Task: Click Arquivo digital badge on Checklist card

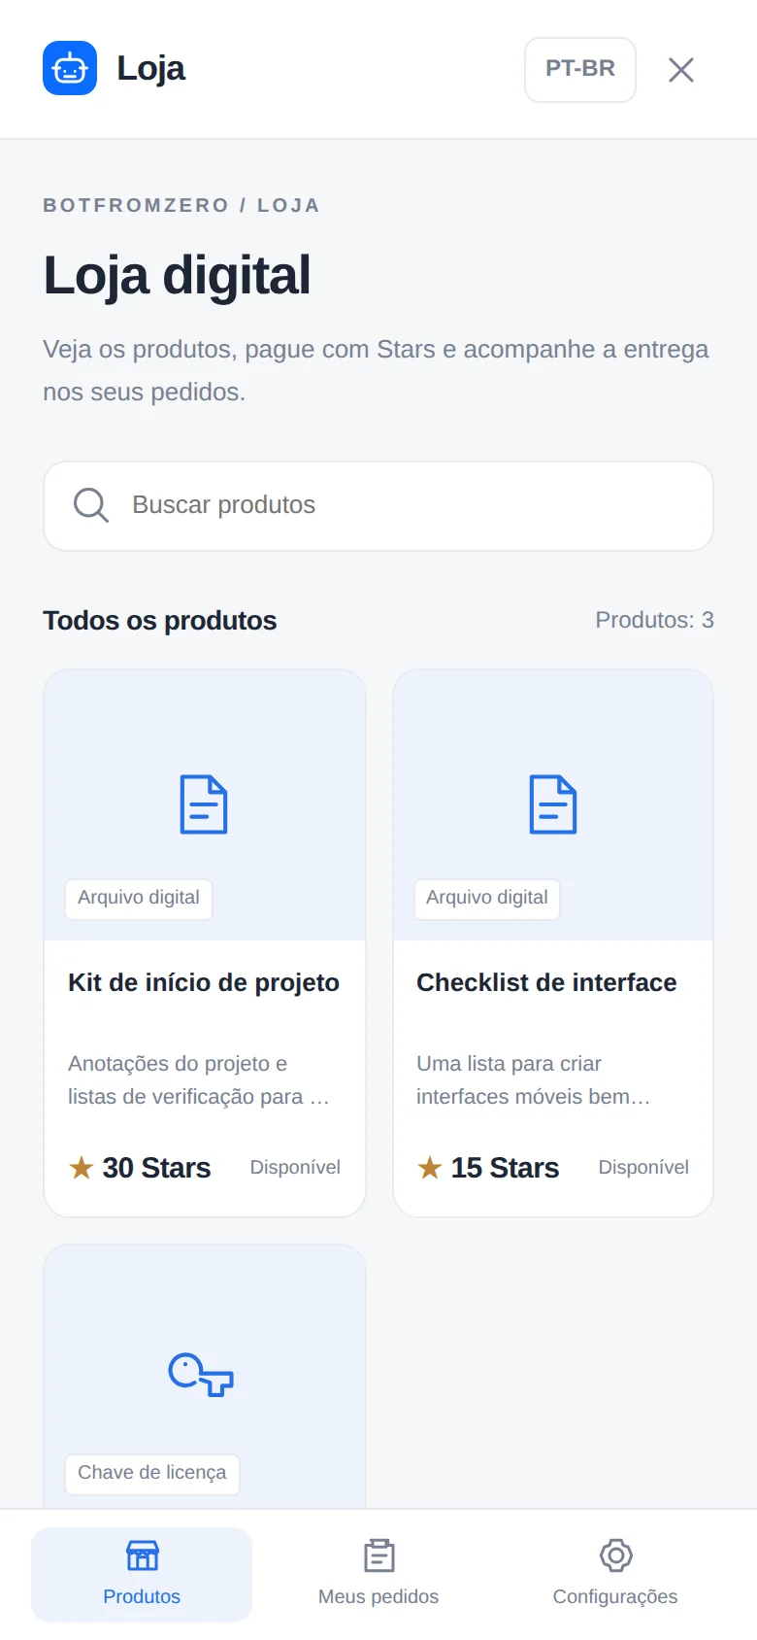Action: point(487,898)
